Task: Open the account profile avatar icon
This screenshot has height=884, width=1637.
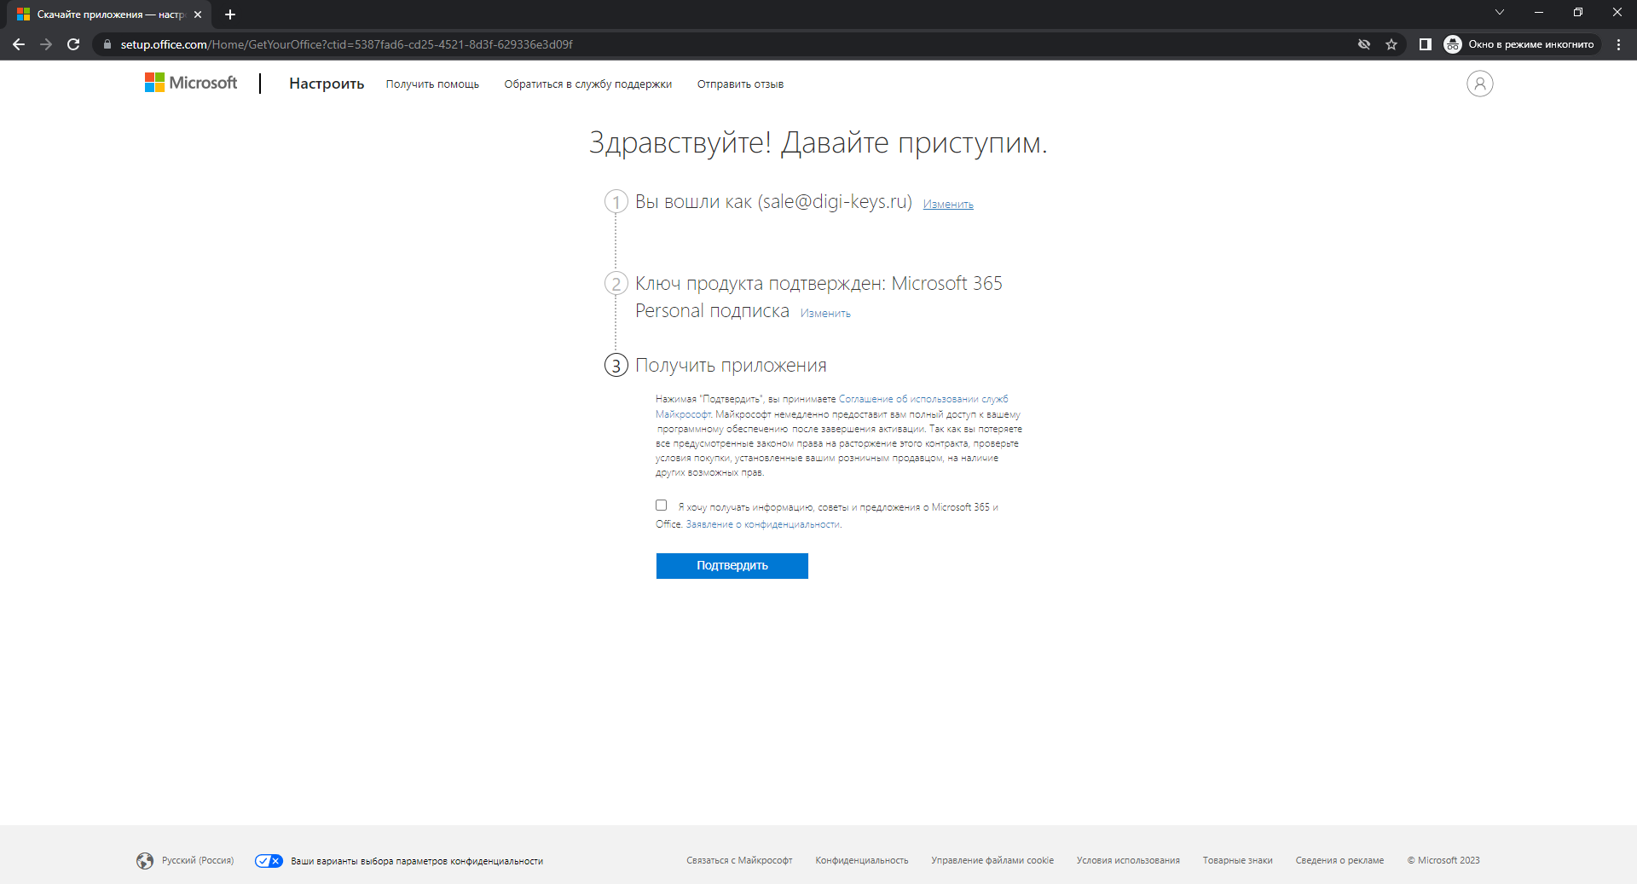Action: (1479, 84)
